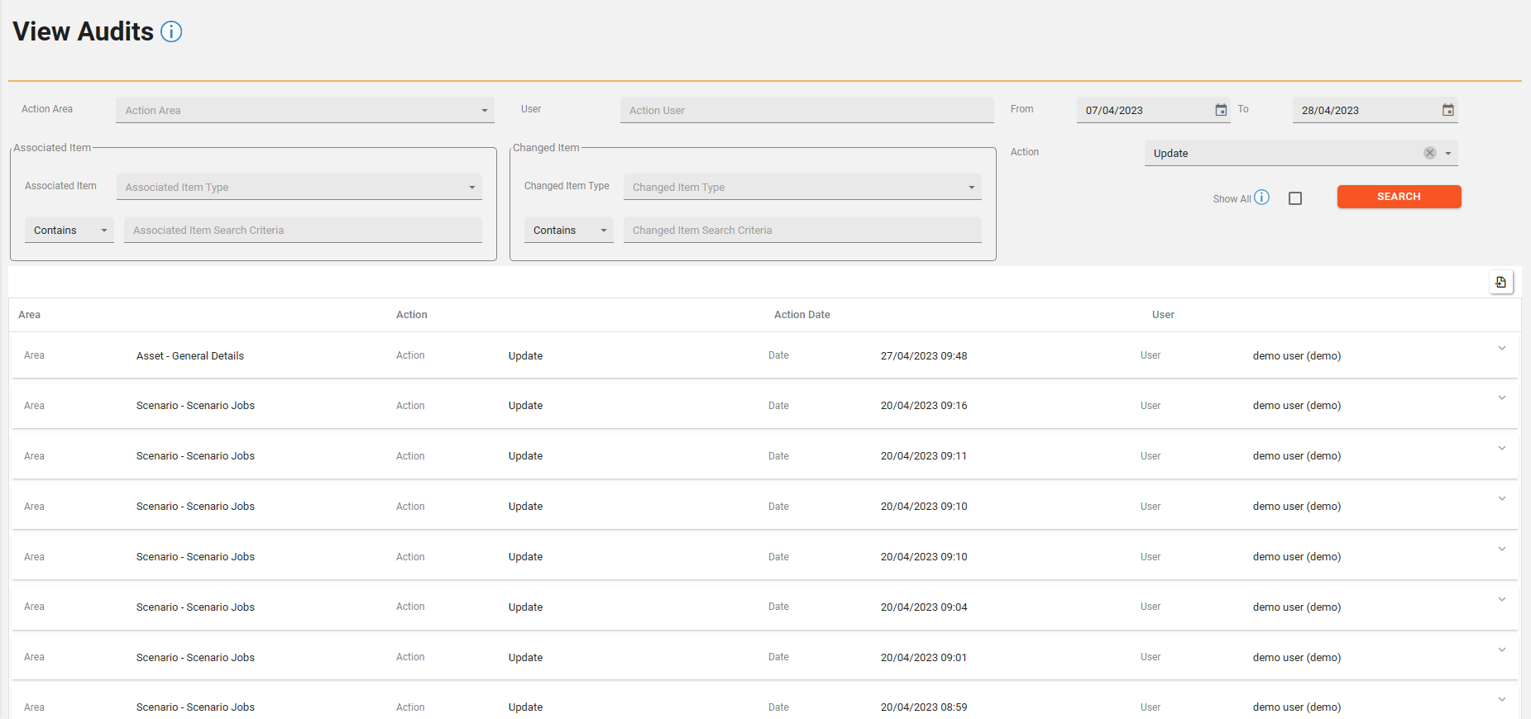Expand the Asset - General Details audit row
This screenshot has height=719, width=1531.
pyautogui.click(x=1501, y=348)
